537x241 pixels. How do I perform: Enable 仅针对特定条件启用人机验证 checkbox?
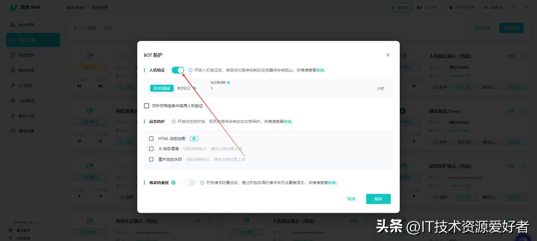click(147, 106)
